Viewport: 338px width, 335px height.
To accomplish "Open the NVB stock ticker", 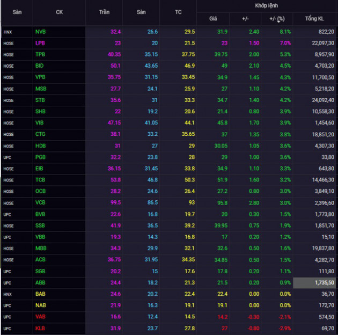I will [41, 32].
